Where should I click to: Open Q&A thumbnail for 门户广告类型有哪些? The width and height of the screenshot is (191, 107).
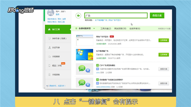point(84,69)
